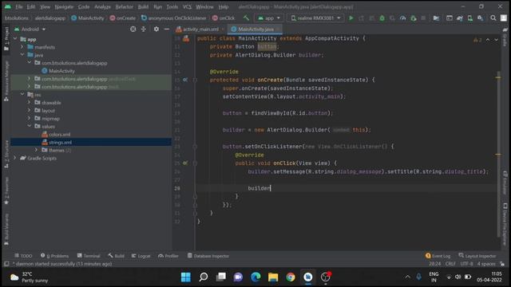The width and height of the screenshot is (511, 287).
Task: Select colors.xml in values folder
Action: click(59, 134)
